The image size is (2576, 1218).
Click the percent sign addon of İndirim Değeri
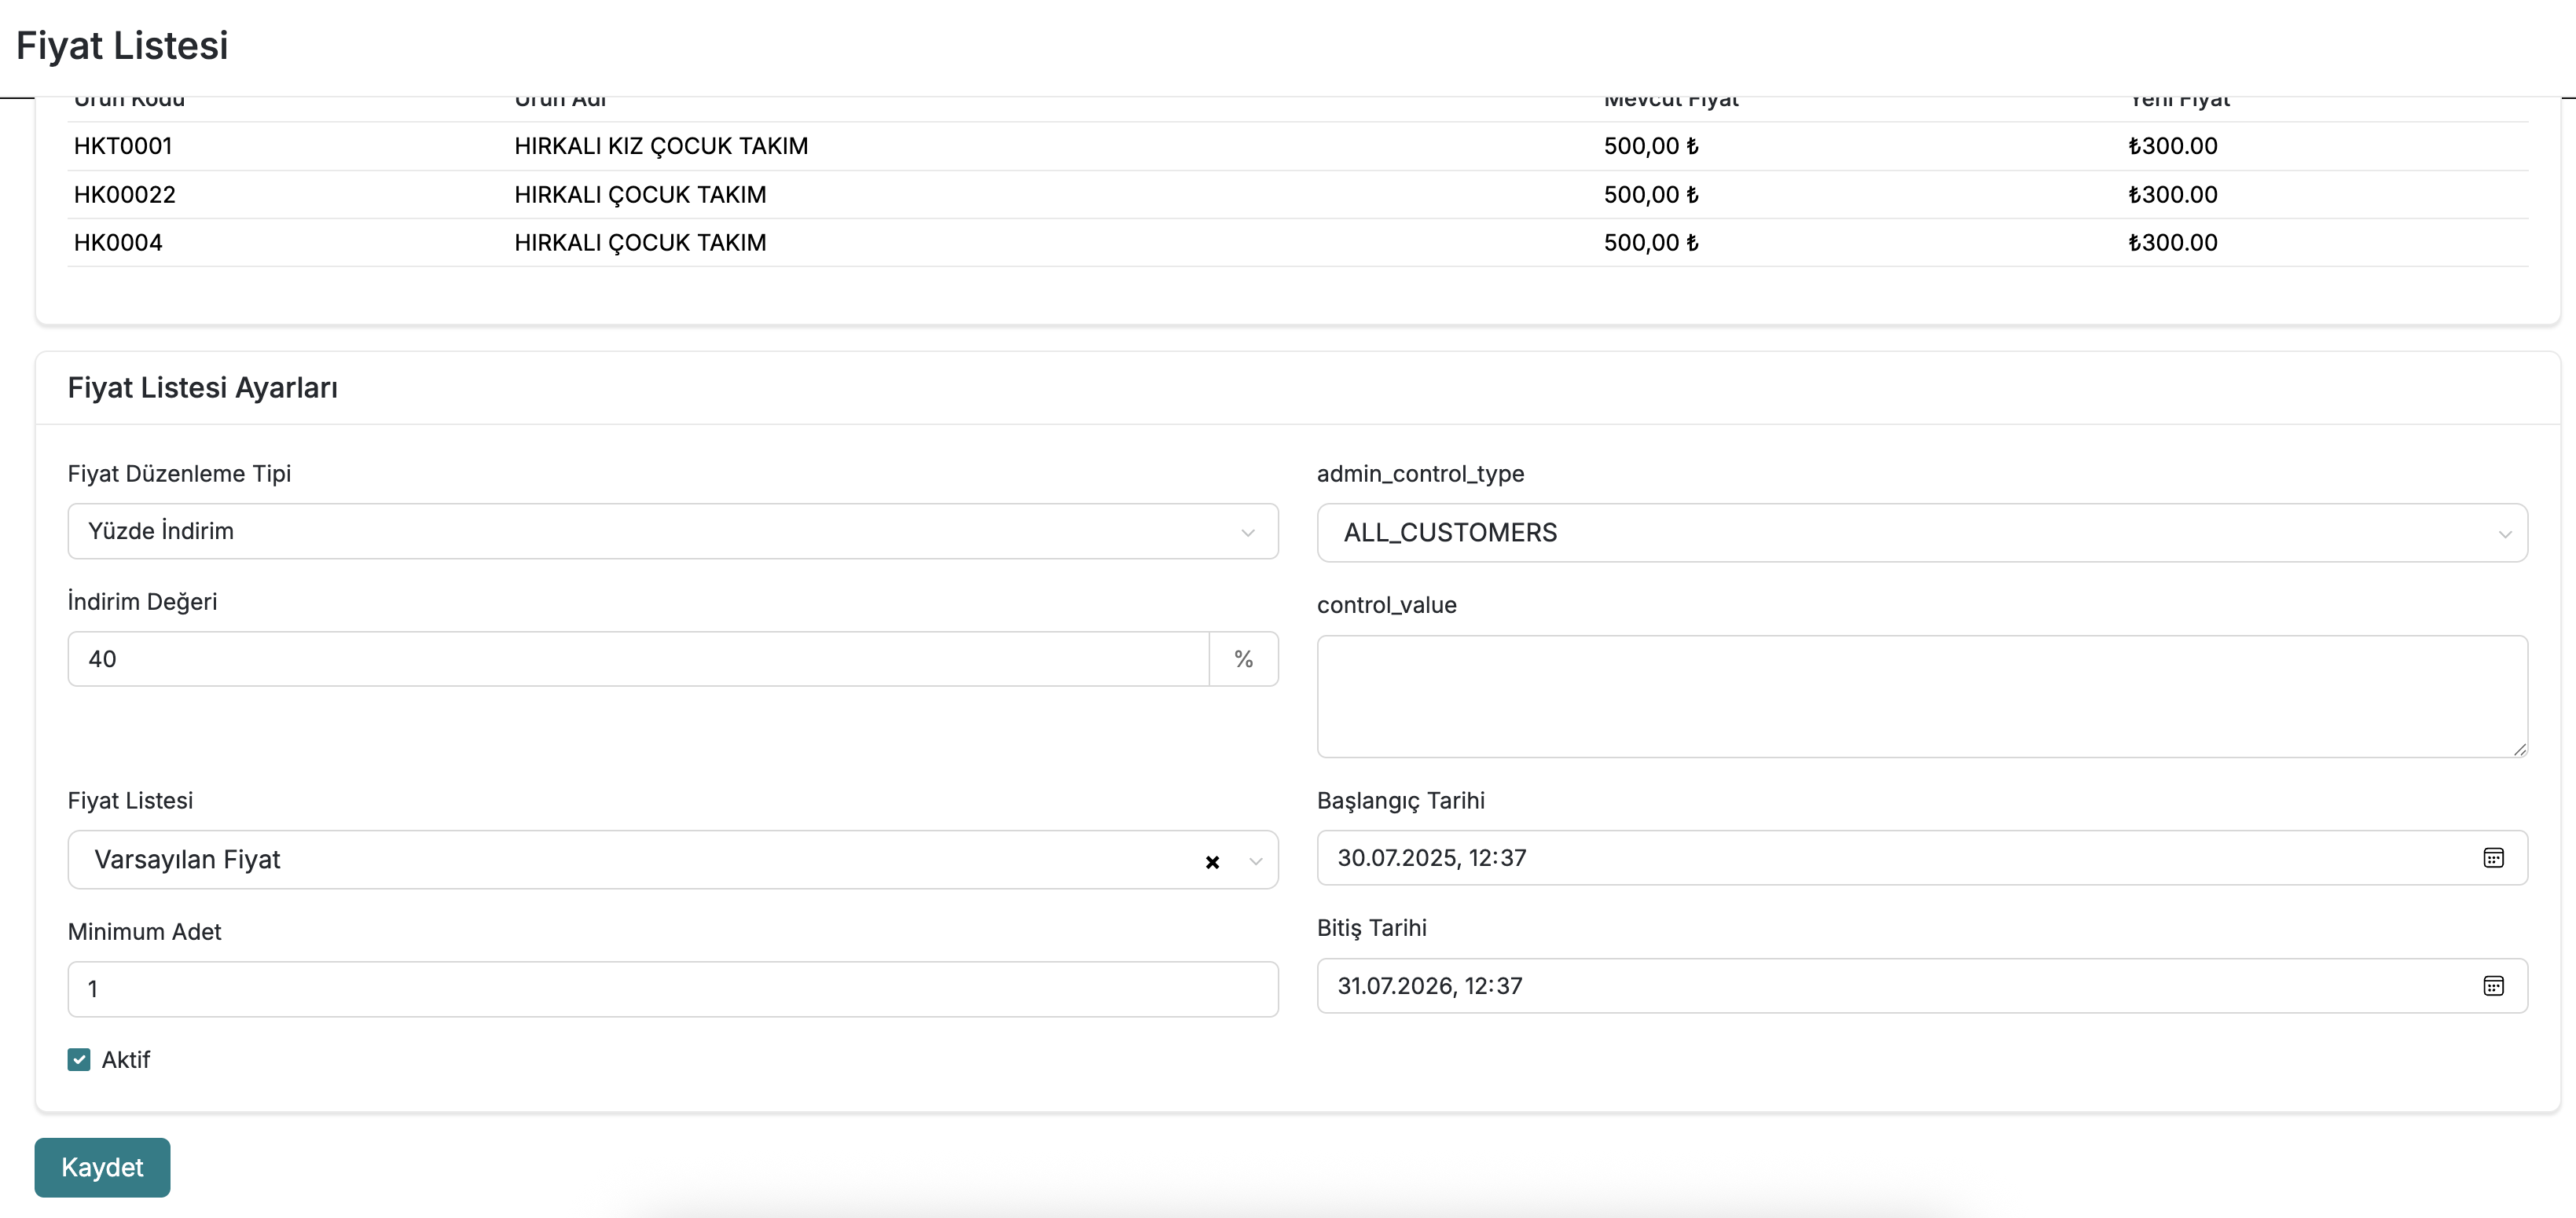point(1243,659)
